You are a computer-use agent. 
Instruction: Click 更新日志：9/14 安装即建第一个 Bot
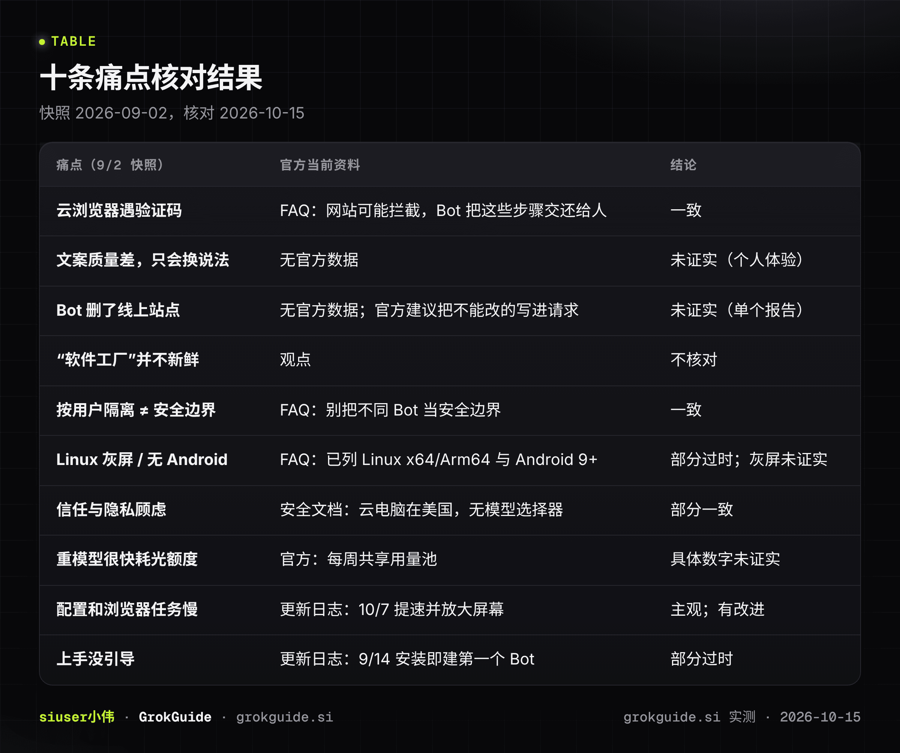click(x=407, y=659)
